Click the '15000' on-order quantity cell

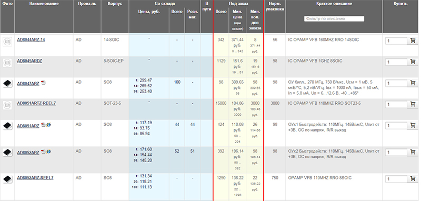coord(221,103)
